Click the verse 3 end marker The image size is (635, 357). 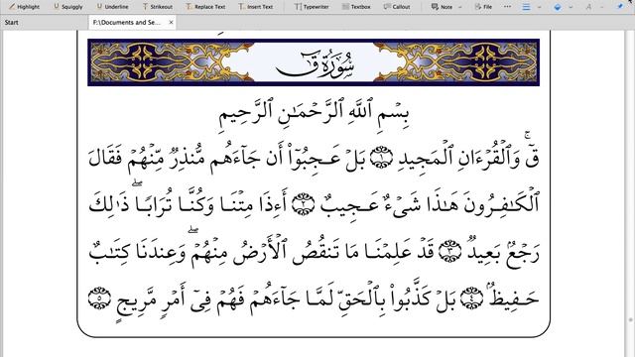tap(449, 251)
